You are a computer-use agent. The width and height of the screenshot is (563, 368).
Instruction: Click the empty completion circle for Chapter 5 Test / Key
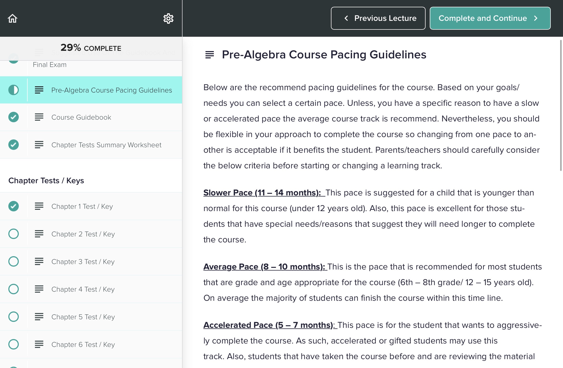(13, 317)
